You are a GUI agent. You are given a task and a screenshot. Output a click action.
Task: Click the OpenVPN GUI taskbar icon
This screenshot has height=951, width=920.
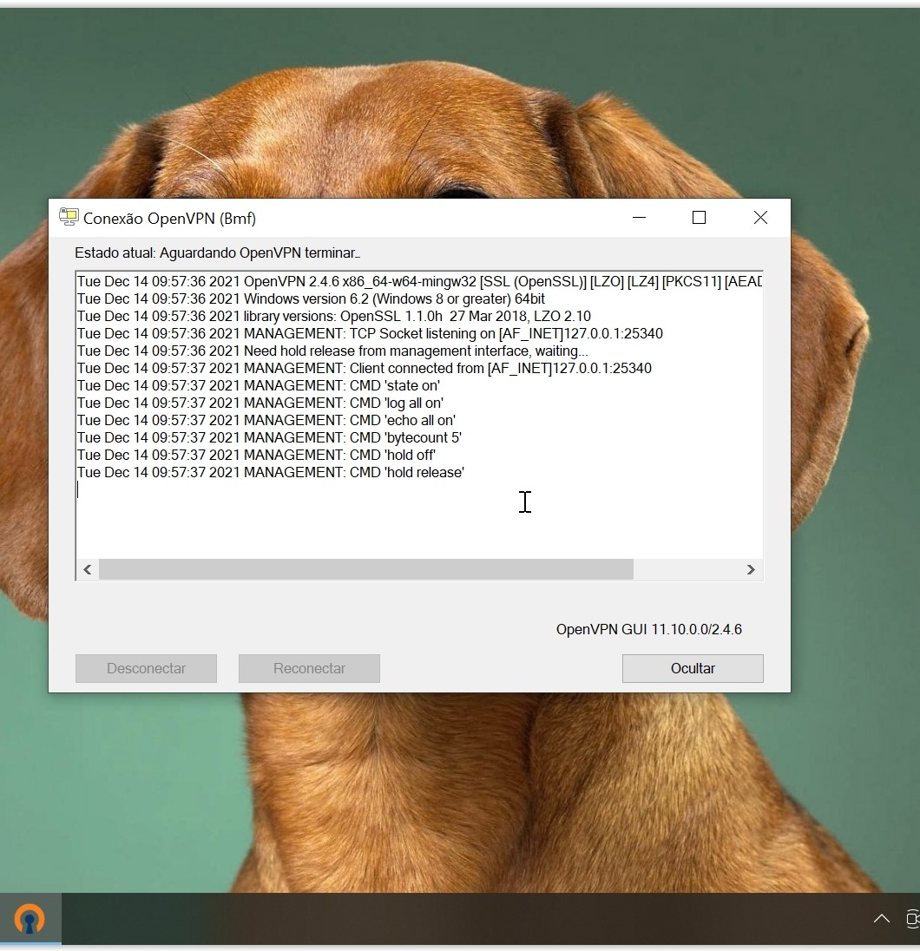click(x=30, y=918)
